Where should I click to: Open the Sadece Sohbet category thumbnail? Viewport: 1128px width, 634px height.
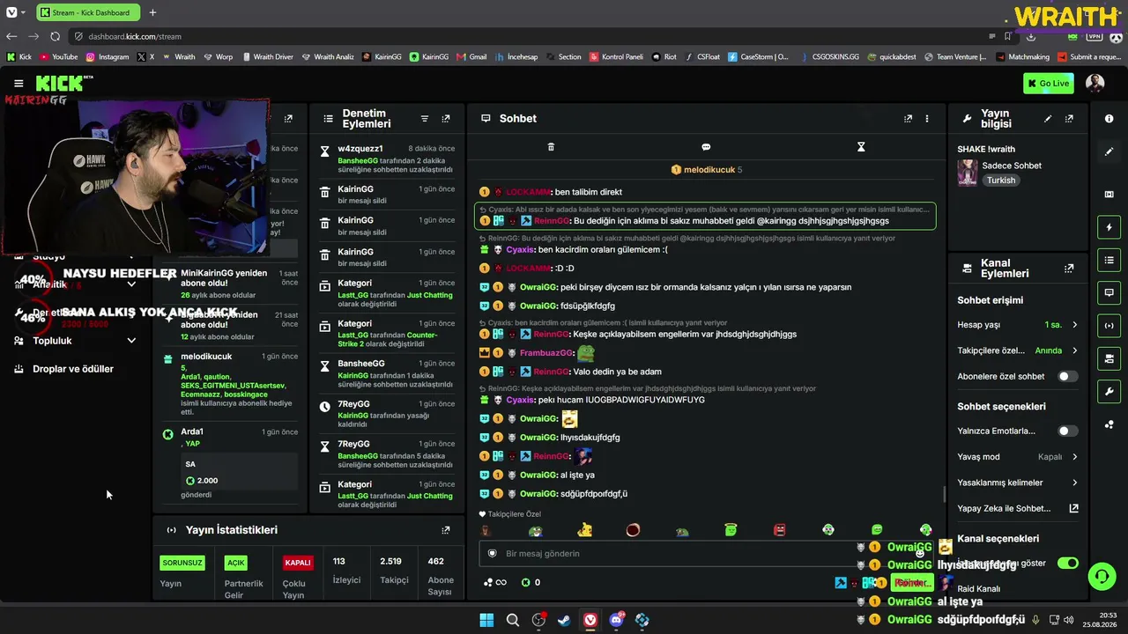coord(968,173)
